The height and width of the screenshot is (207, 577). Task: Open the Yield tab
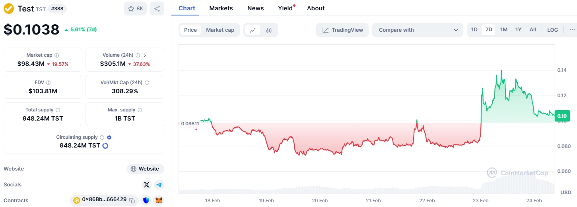(286, 8)
